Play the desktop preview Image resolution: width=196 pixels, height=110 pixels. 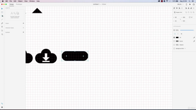pos(190,4)
